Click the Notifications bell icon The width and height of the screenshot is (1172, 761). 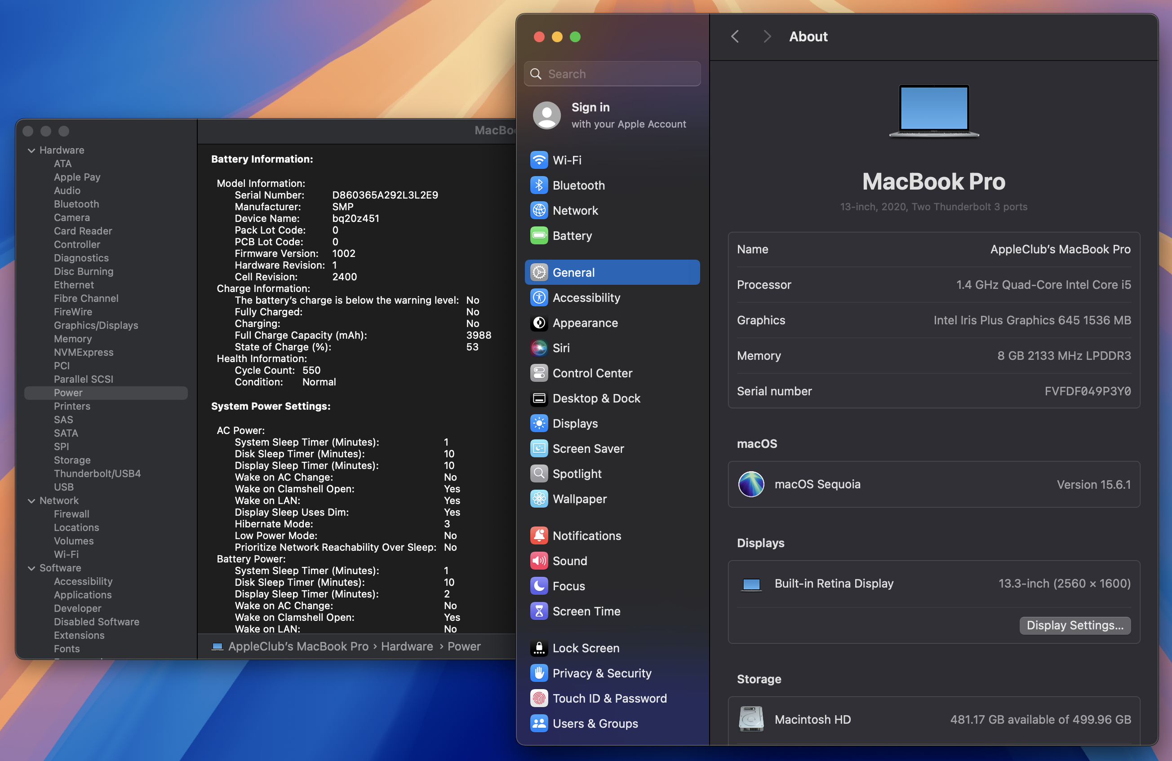[x=539, y=535]
